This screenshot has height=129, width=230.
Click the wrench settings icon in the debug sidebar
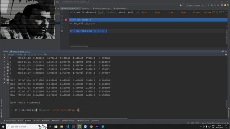point(4,58)
